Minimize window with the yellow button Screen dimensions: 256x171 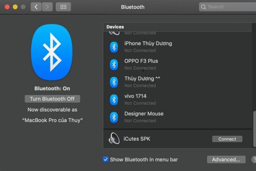tap(15, 7)
